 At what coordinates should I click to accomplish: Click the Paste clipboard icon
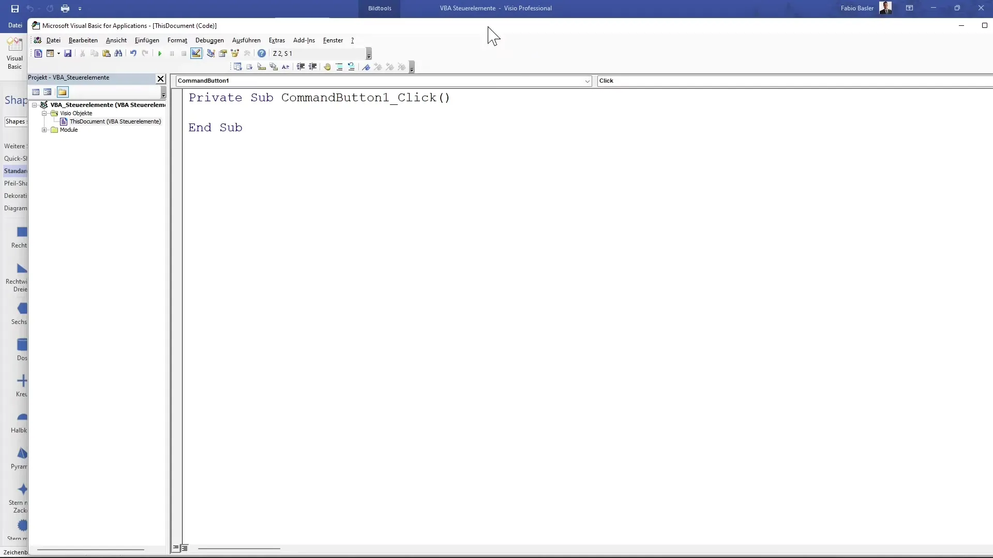click(x=107, y=53)
